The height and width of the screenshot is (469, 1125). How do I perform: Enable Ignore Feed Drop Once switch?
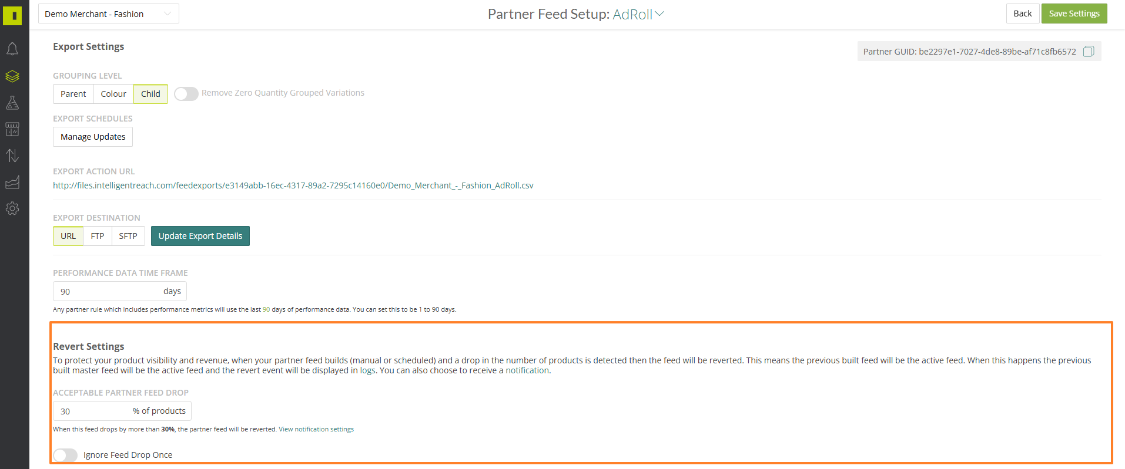(65, 455)
